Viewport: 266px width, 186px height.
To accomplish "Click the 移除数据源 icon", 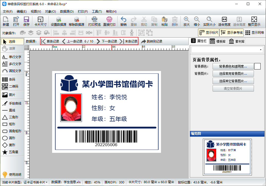I will (77, 21).
